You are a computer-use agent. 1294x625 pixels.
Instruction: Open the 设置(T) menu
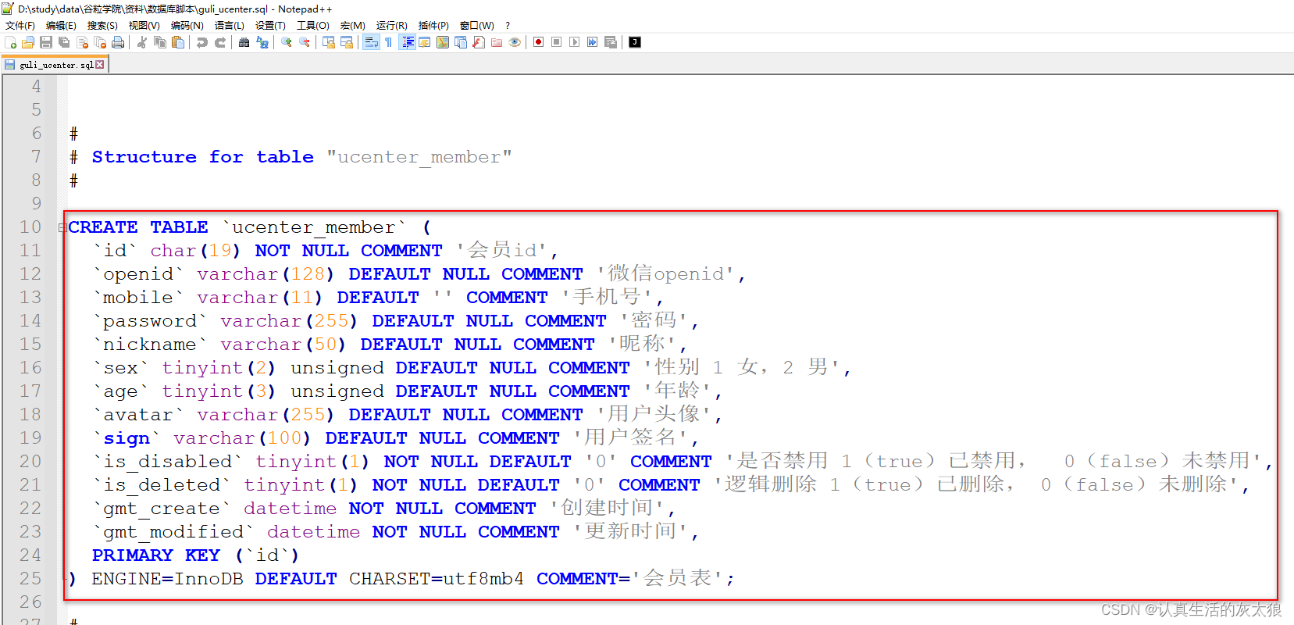(x=271, y=26)
